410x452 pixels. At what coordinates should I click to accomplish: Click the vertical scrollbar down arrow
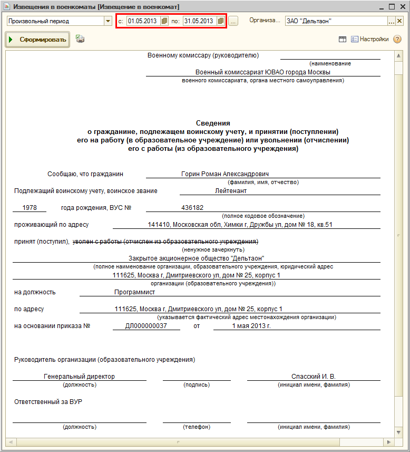click(398, 432)
